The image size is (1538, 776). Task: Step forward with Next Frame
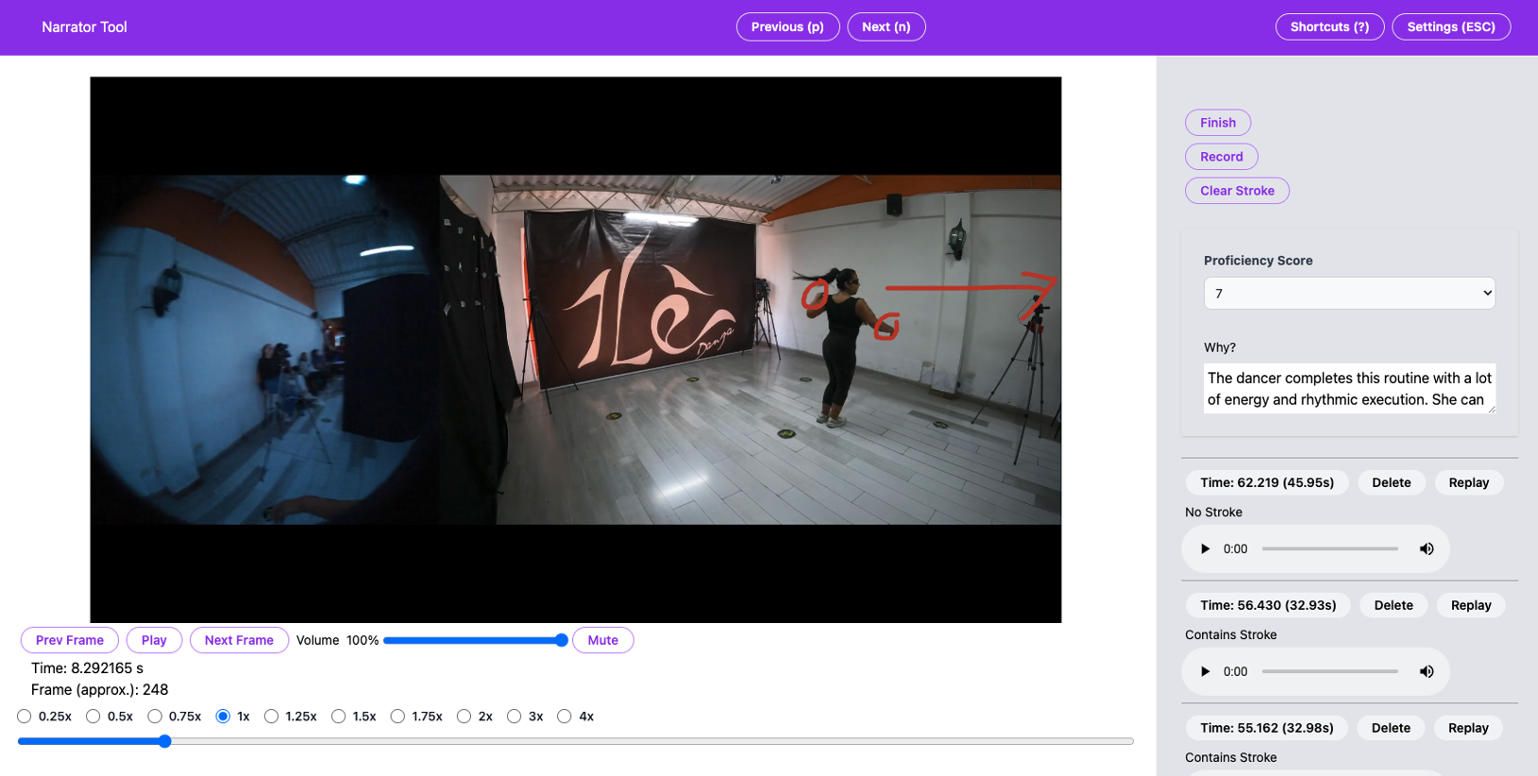(x=239, y=640)
